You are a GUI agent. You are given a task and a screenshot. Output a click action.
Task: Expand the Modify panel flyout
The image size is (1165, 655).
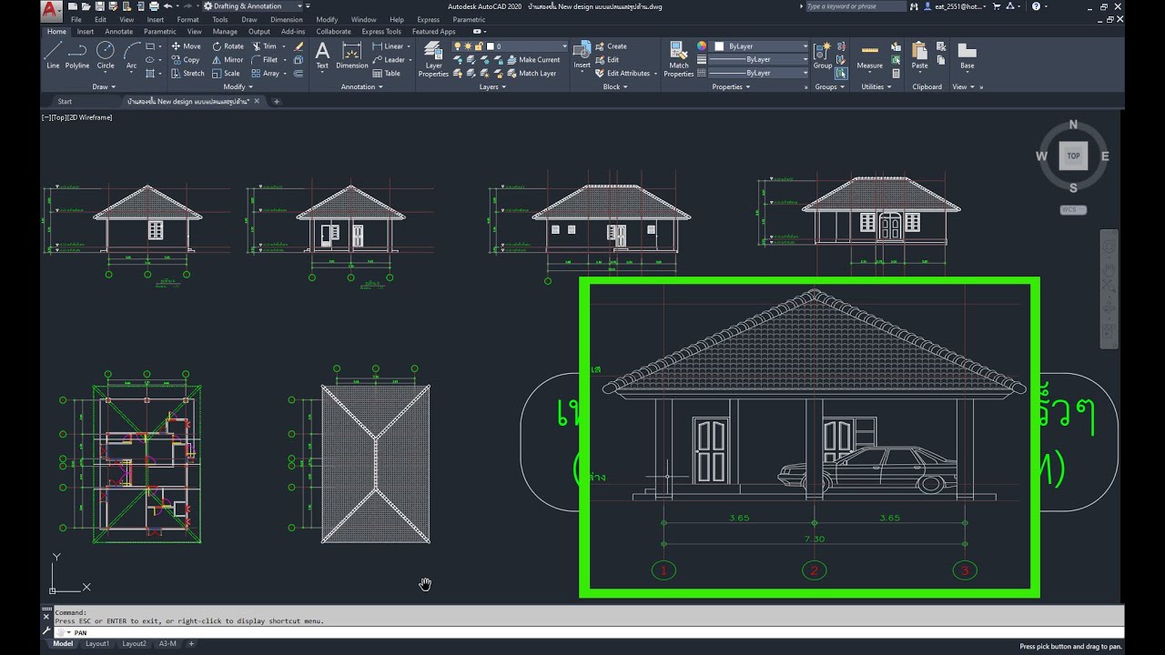[238, 87]
